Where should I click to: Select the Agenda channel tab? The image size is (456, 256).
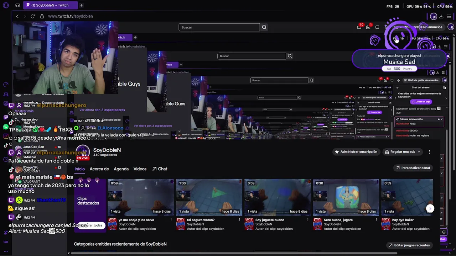coord(121,169)
